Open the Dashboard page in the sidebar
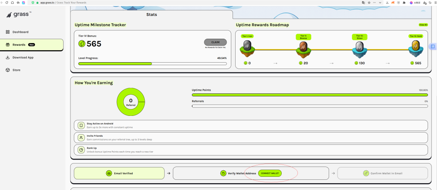Screen dimensions: 437x190 20,32
